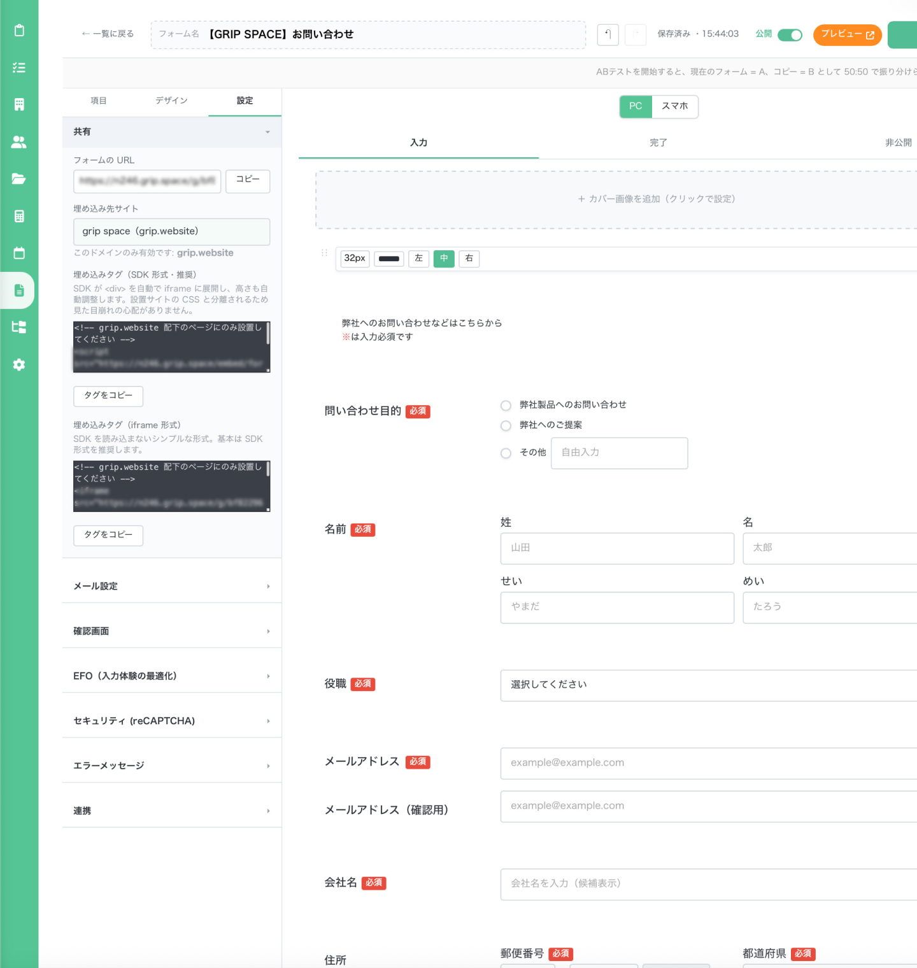Open the people (contacts) sidebar icon
917x968 pixels.
pos(19,141)
